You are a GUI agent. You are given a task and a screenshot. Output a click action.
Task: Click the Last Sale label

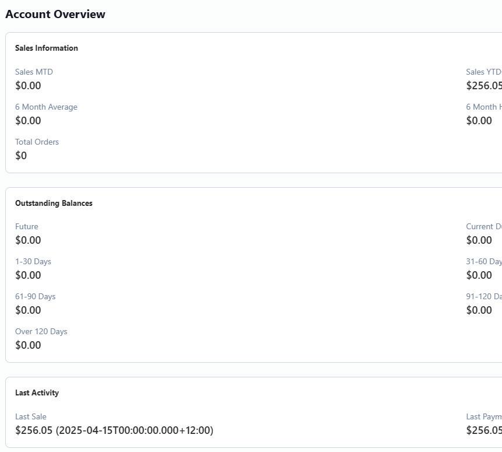pyautogui.click(x=30, y=416)
